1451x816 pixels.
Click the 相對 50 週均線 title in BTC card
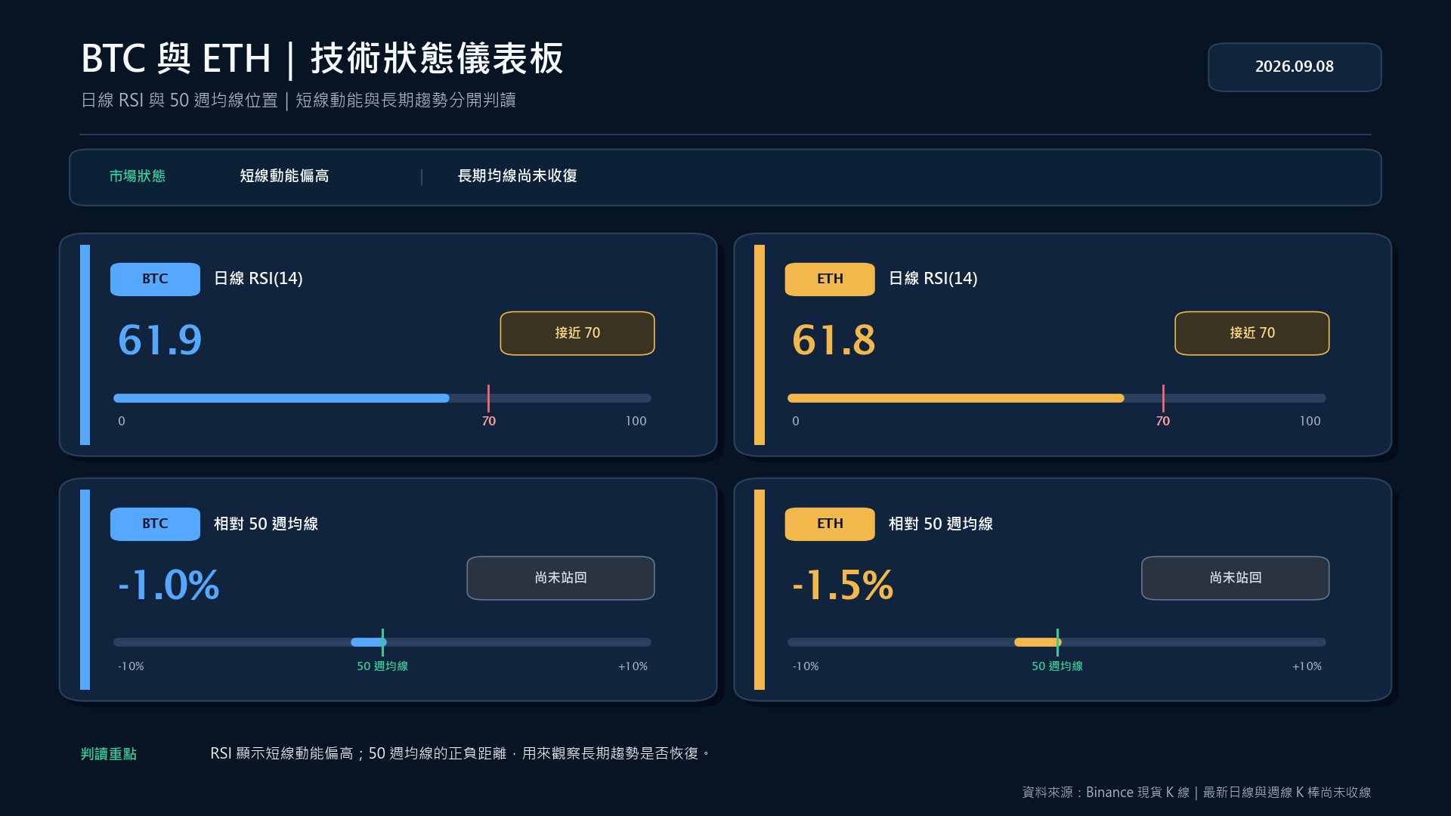point(266,524)
